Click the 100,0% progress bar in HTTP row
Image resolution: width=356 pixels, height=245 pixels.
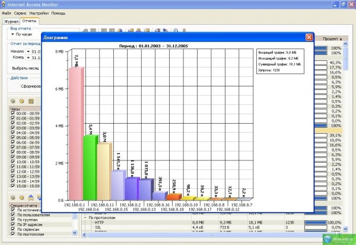pos(316,223)
